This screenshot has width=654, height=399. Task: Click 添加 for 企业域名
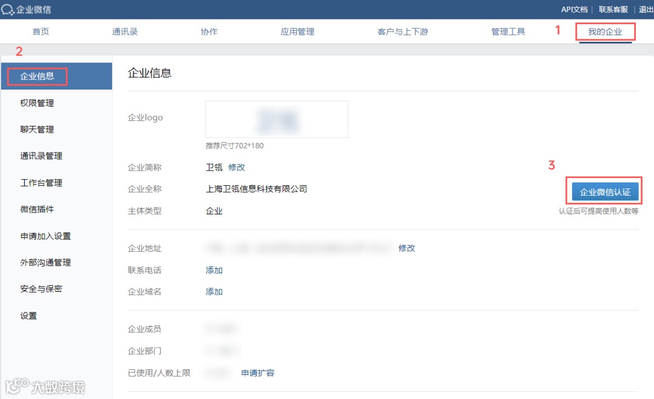click(214, 292)
